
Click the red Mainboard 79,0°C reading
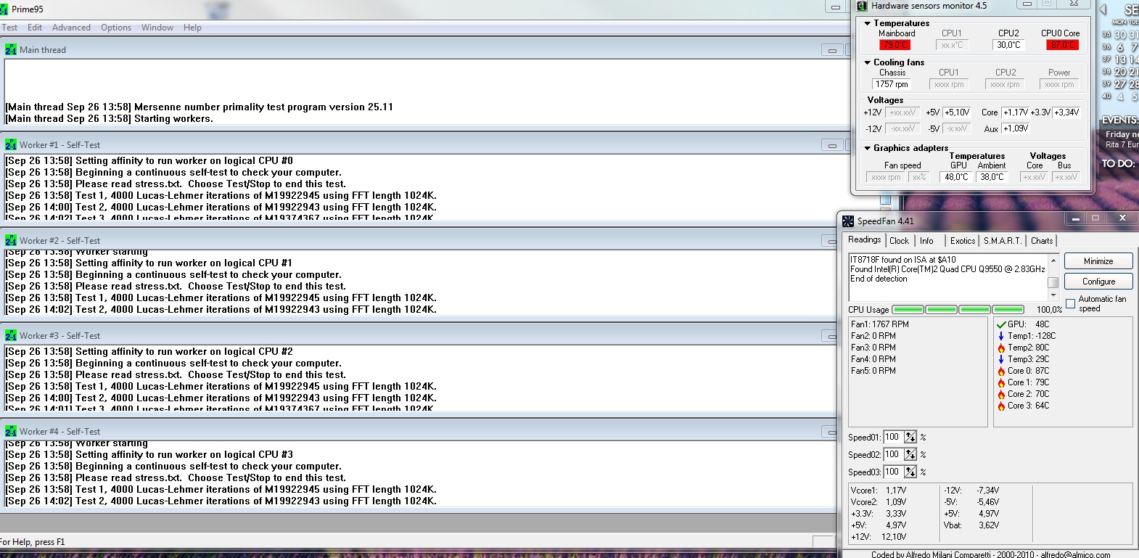click(x=895, y=45)
